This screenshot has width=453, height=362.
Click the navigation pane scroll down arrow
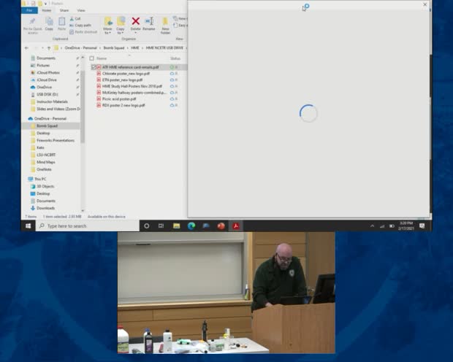pos(83,211)
